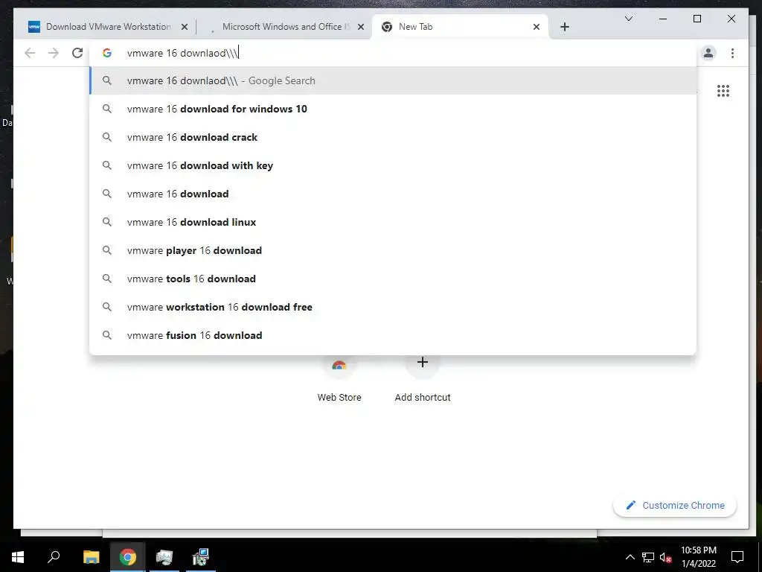762x572 pixels.
Task: Open taskbar search magnifier
Action: [x=54, y=557]
